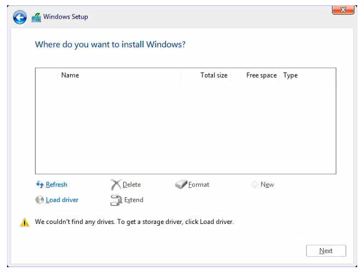Select the New option
This screenshot has height=273, width=363.
click(267, 184)
